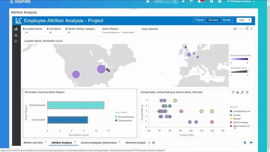
Task: Select the Attrition Analysis canvas tab
Action: pyautogui.click(x=62, y=143)
